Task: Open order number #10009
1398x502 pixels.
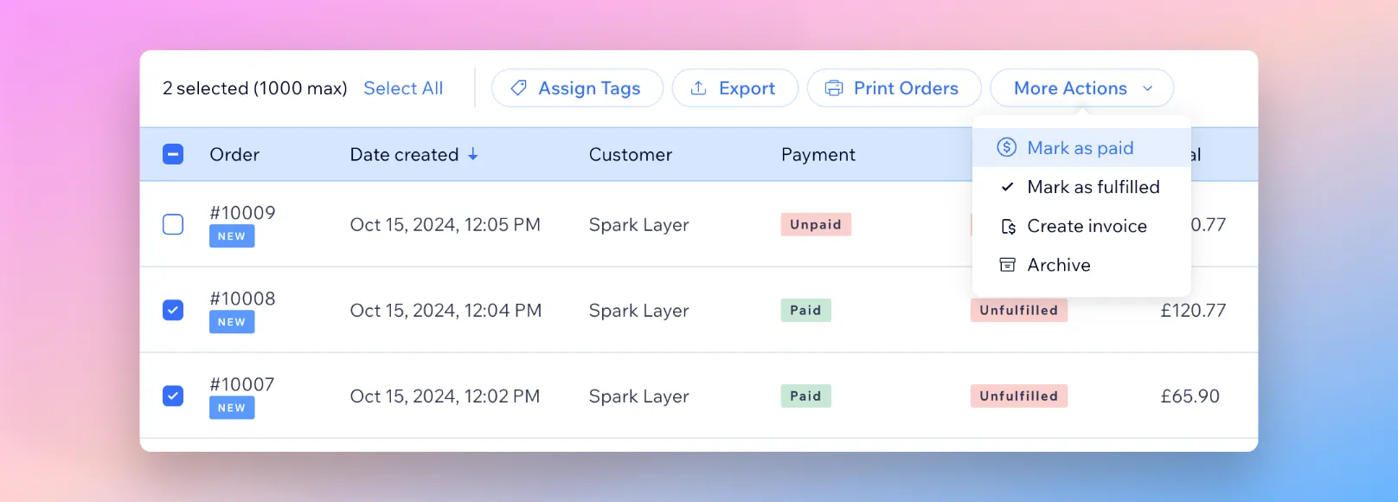Action: point(242,213)
